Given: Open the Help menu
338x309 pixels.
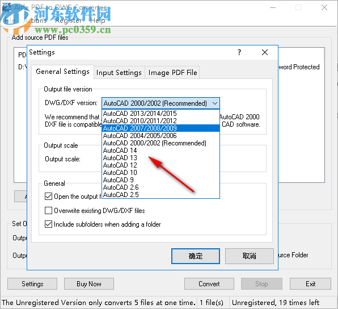Looking at the screenshot, I should [x=98, y=20].
